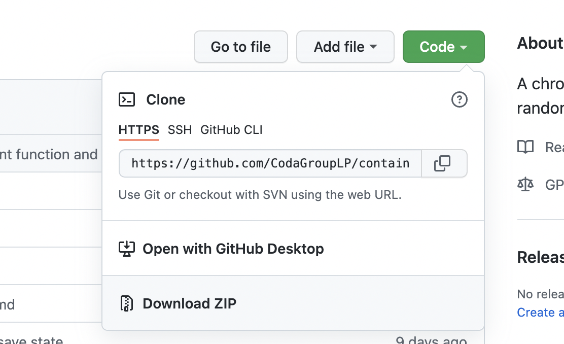The image size is (564, 344).
Task: Switch to the GitHub CLI tab
Action: coord(231,130)
